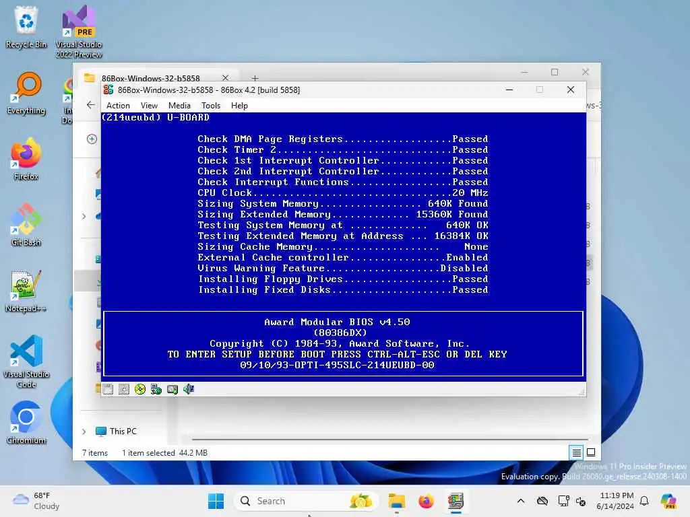Select the Visual Studio Code desktop shortcut
Screen dimensions: 690x517
(26, 361)
